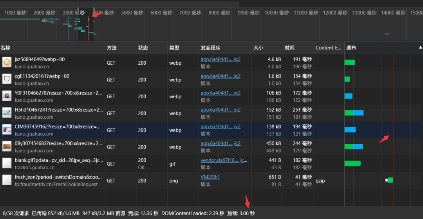This screenshot has height=219, width=423.
Task: Click the H5h310467241 image preview thumbnail
Action: (x=7, y=113)
